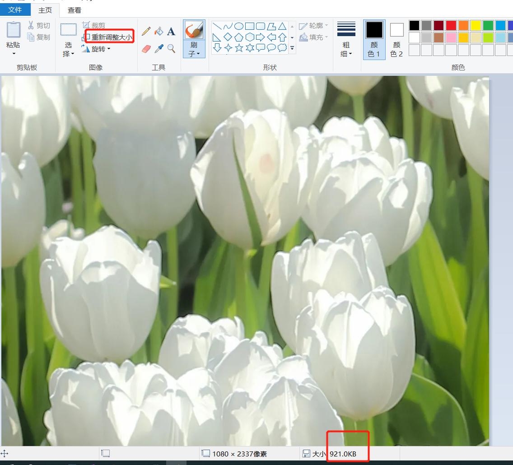Screen dimensions: 513x465
Task: Select the Pencil tool
Action: coord(146,31)
